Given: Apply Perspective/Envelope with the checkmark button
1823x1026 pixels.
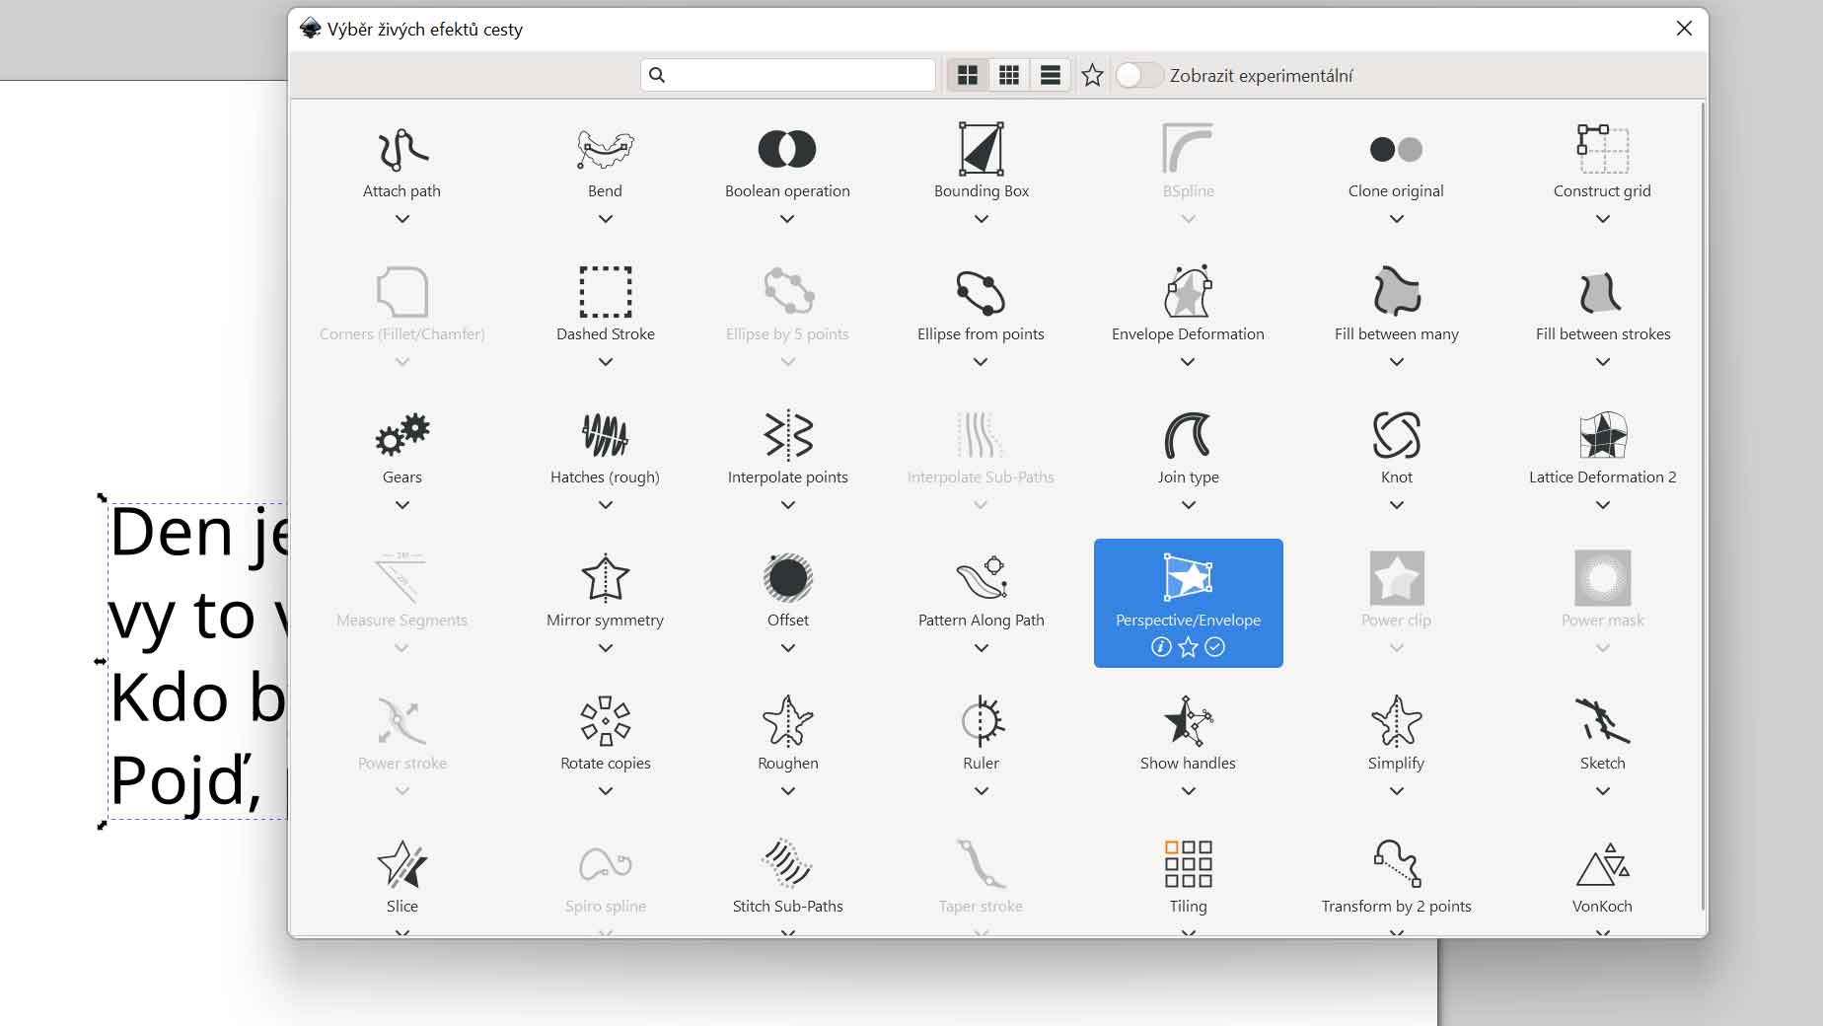Looking at the screenshot, I should (x=1215, y=647).
